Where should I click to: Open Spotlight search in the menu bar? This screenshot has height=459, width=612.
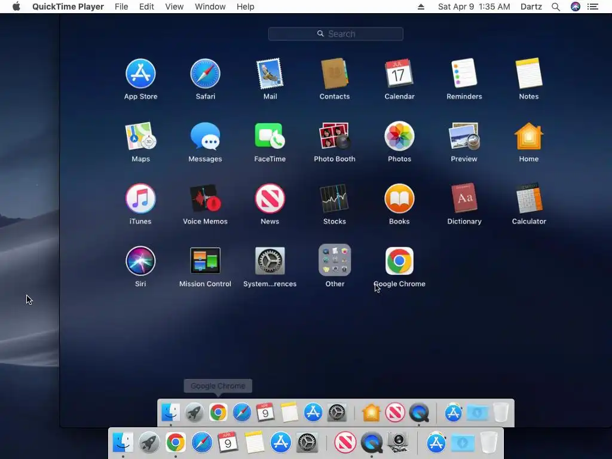556,7
